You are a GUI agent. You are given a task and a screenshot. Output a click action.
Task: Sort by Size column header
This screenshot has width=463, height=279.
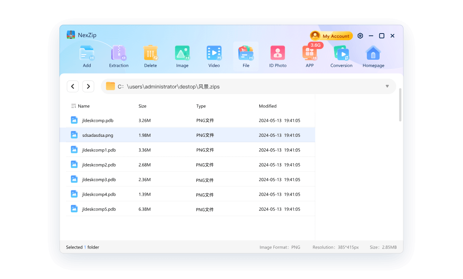point(142,106)
